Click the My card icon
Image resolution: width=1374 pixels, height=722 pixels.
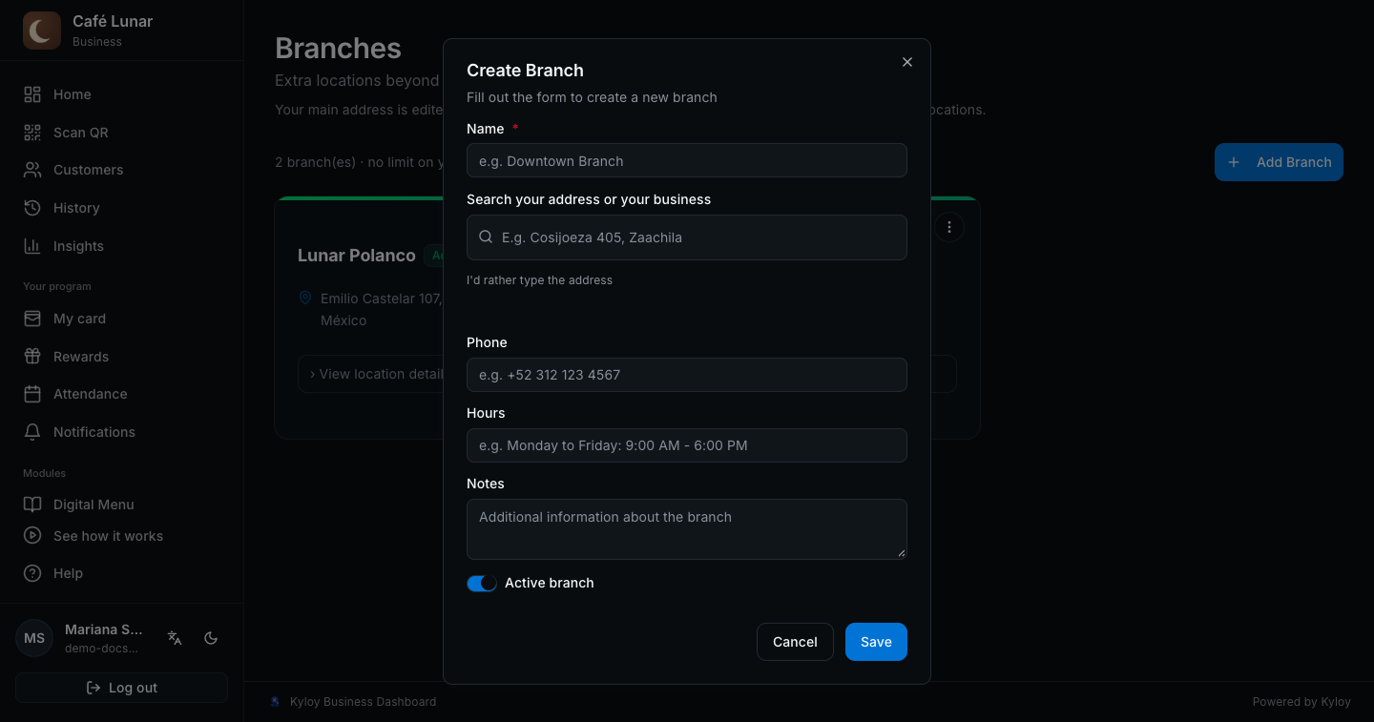(x=32, y=319)
